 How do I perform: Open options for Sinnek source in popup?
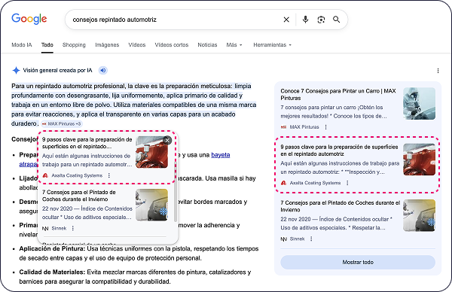(73, 228)
